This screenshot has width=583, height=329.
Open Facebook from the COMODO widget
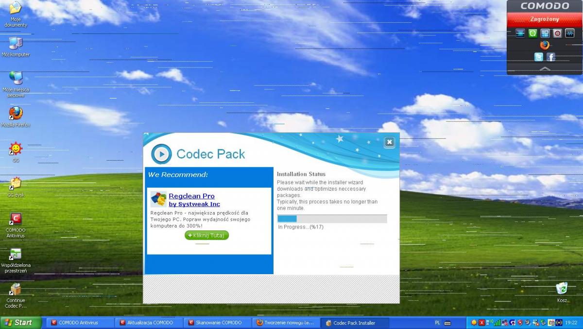pyautogui.click(x=551, y=57)
